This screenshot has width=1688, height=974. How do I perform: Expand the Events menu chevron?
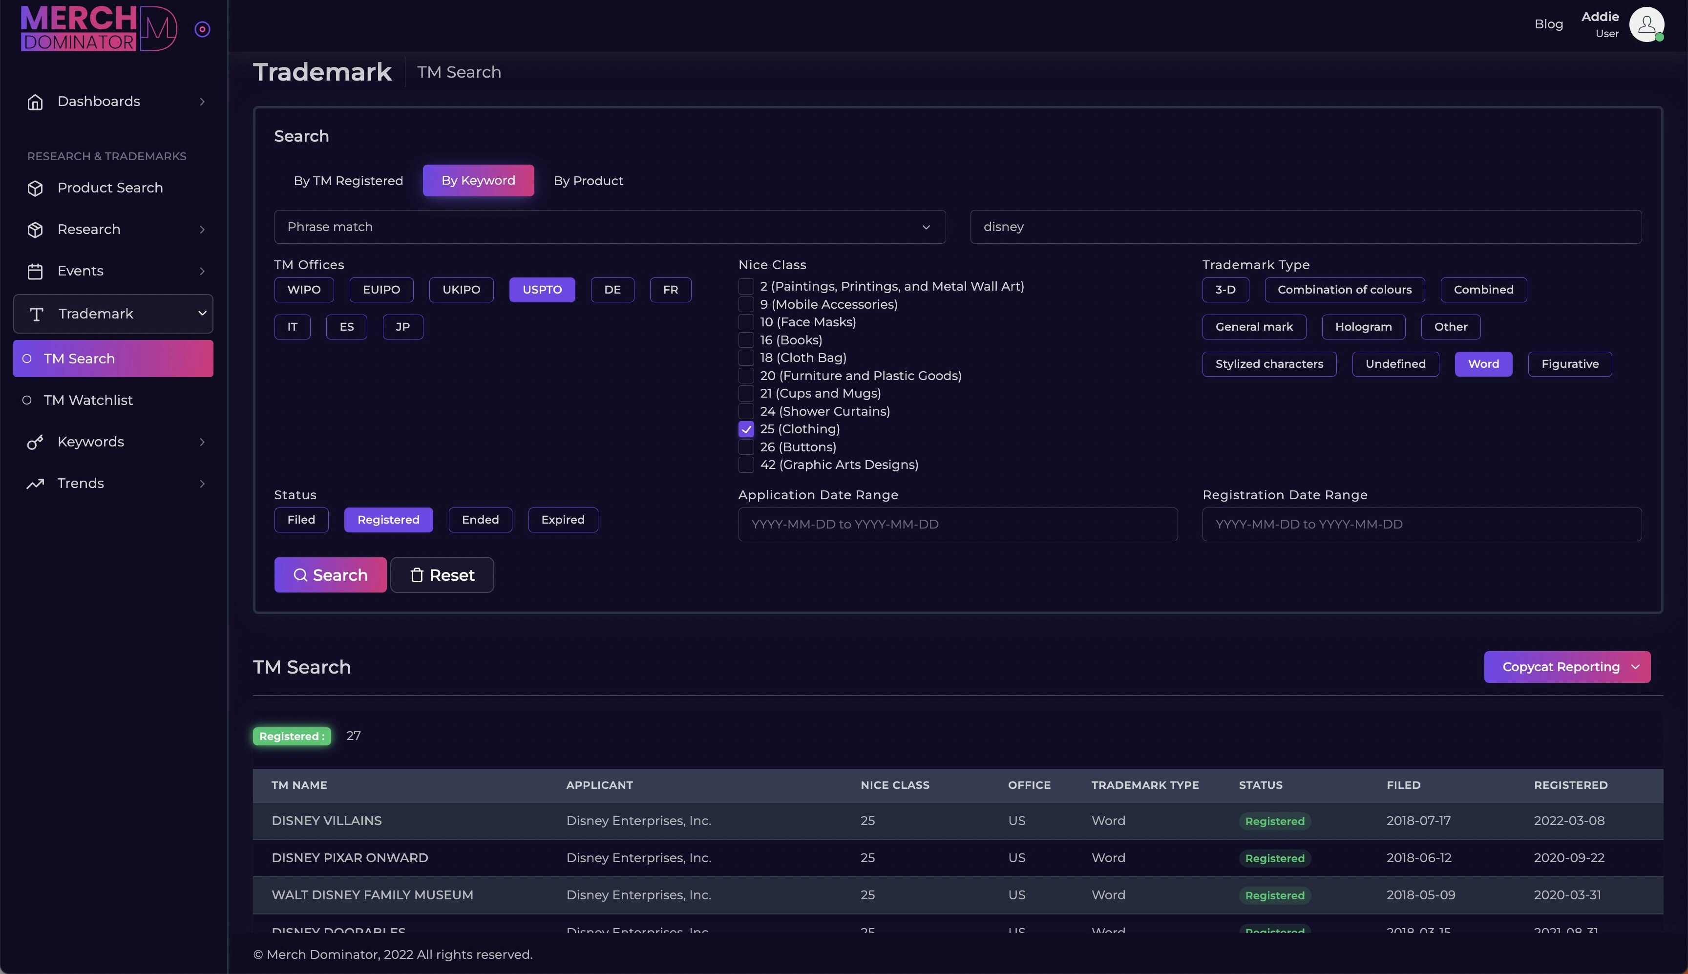pos(202,271)
